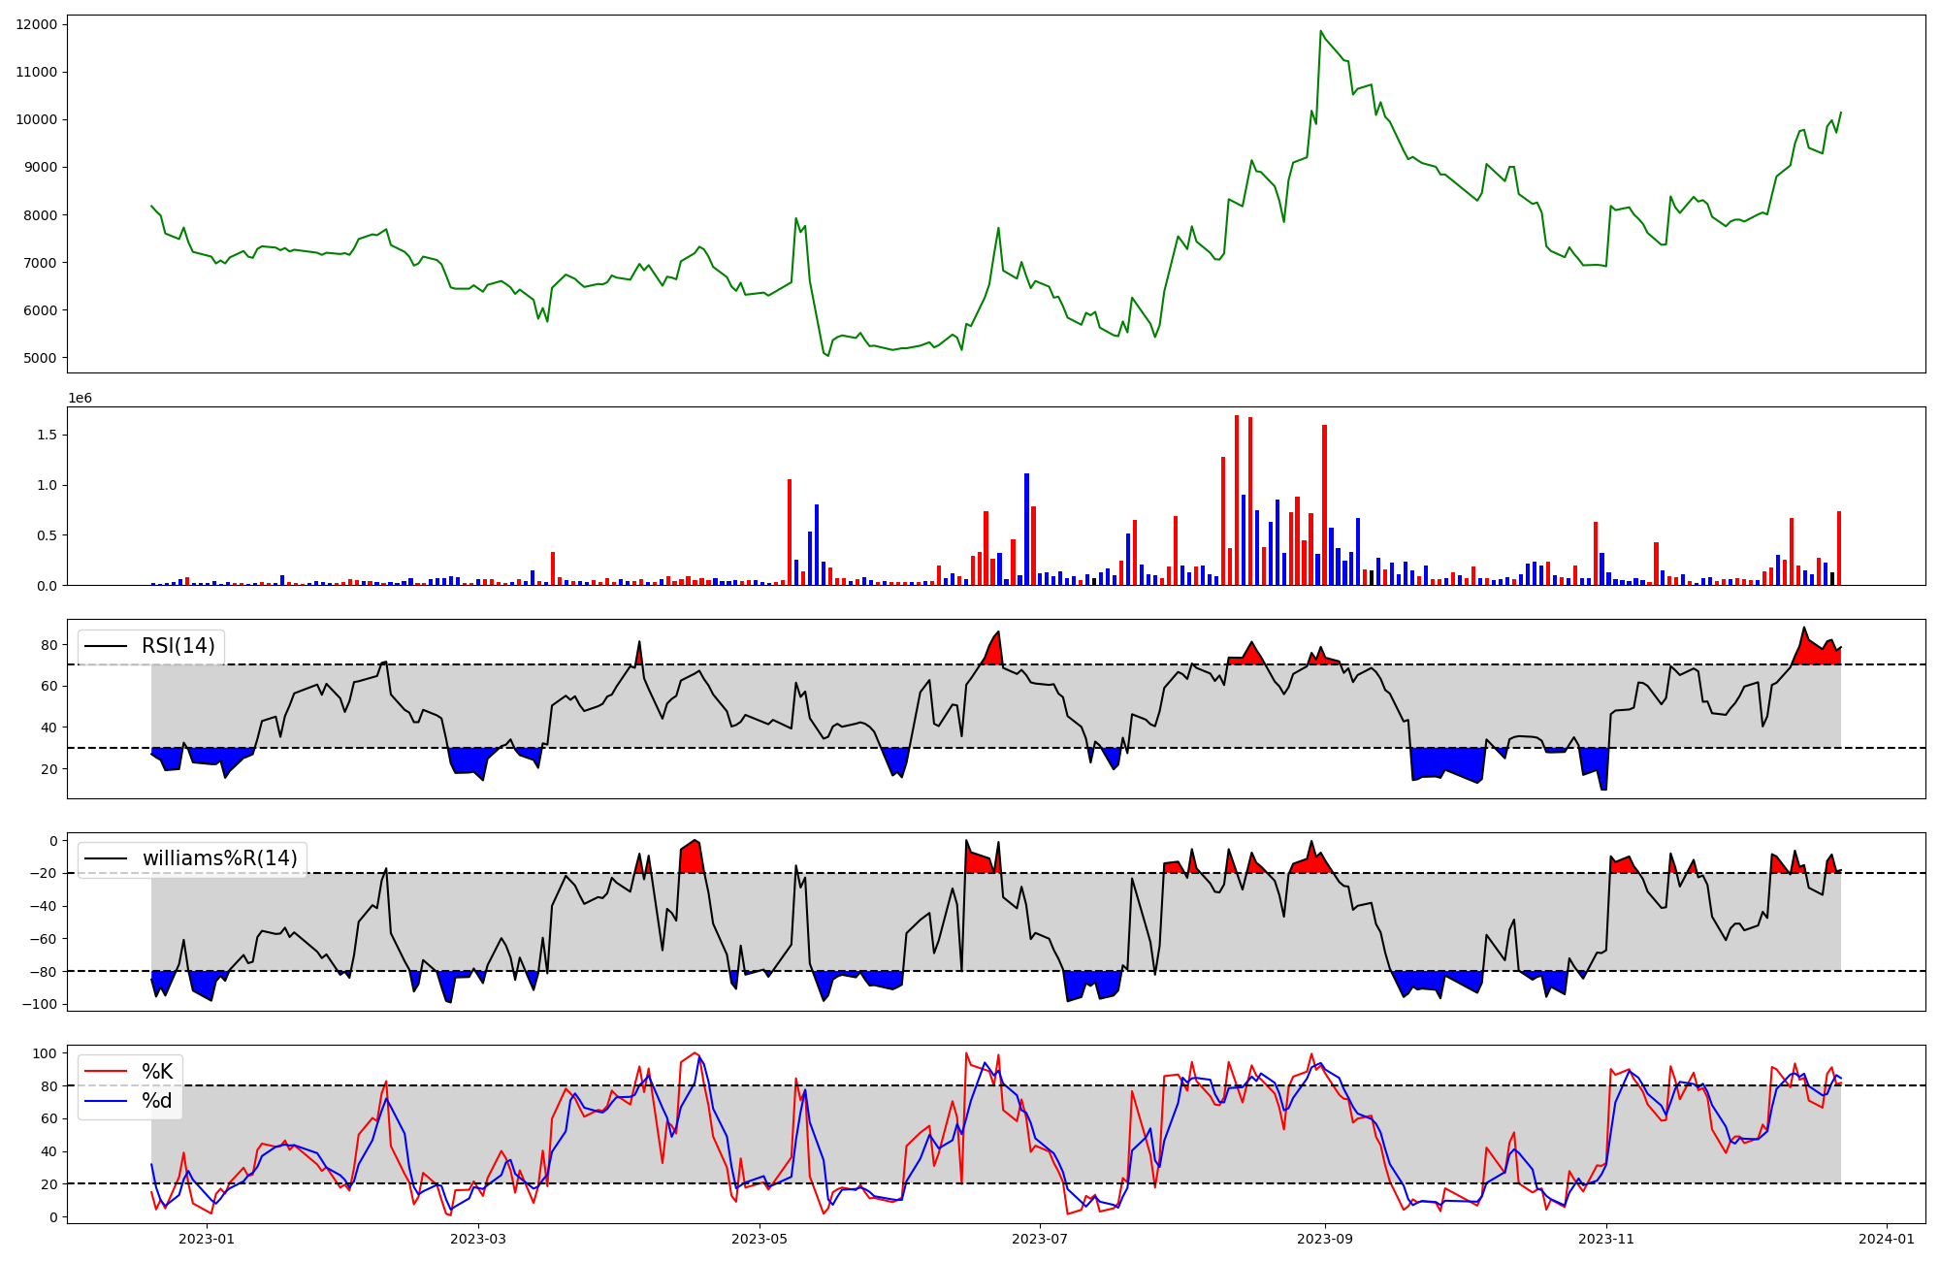This screenshot has height=1261, width=1940.
Task: Click the 5000 price axis tick label
Action: coord(41,358)
